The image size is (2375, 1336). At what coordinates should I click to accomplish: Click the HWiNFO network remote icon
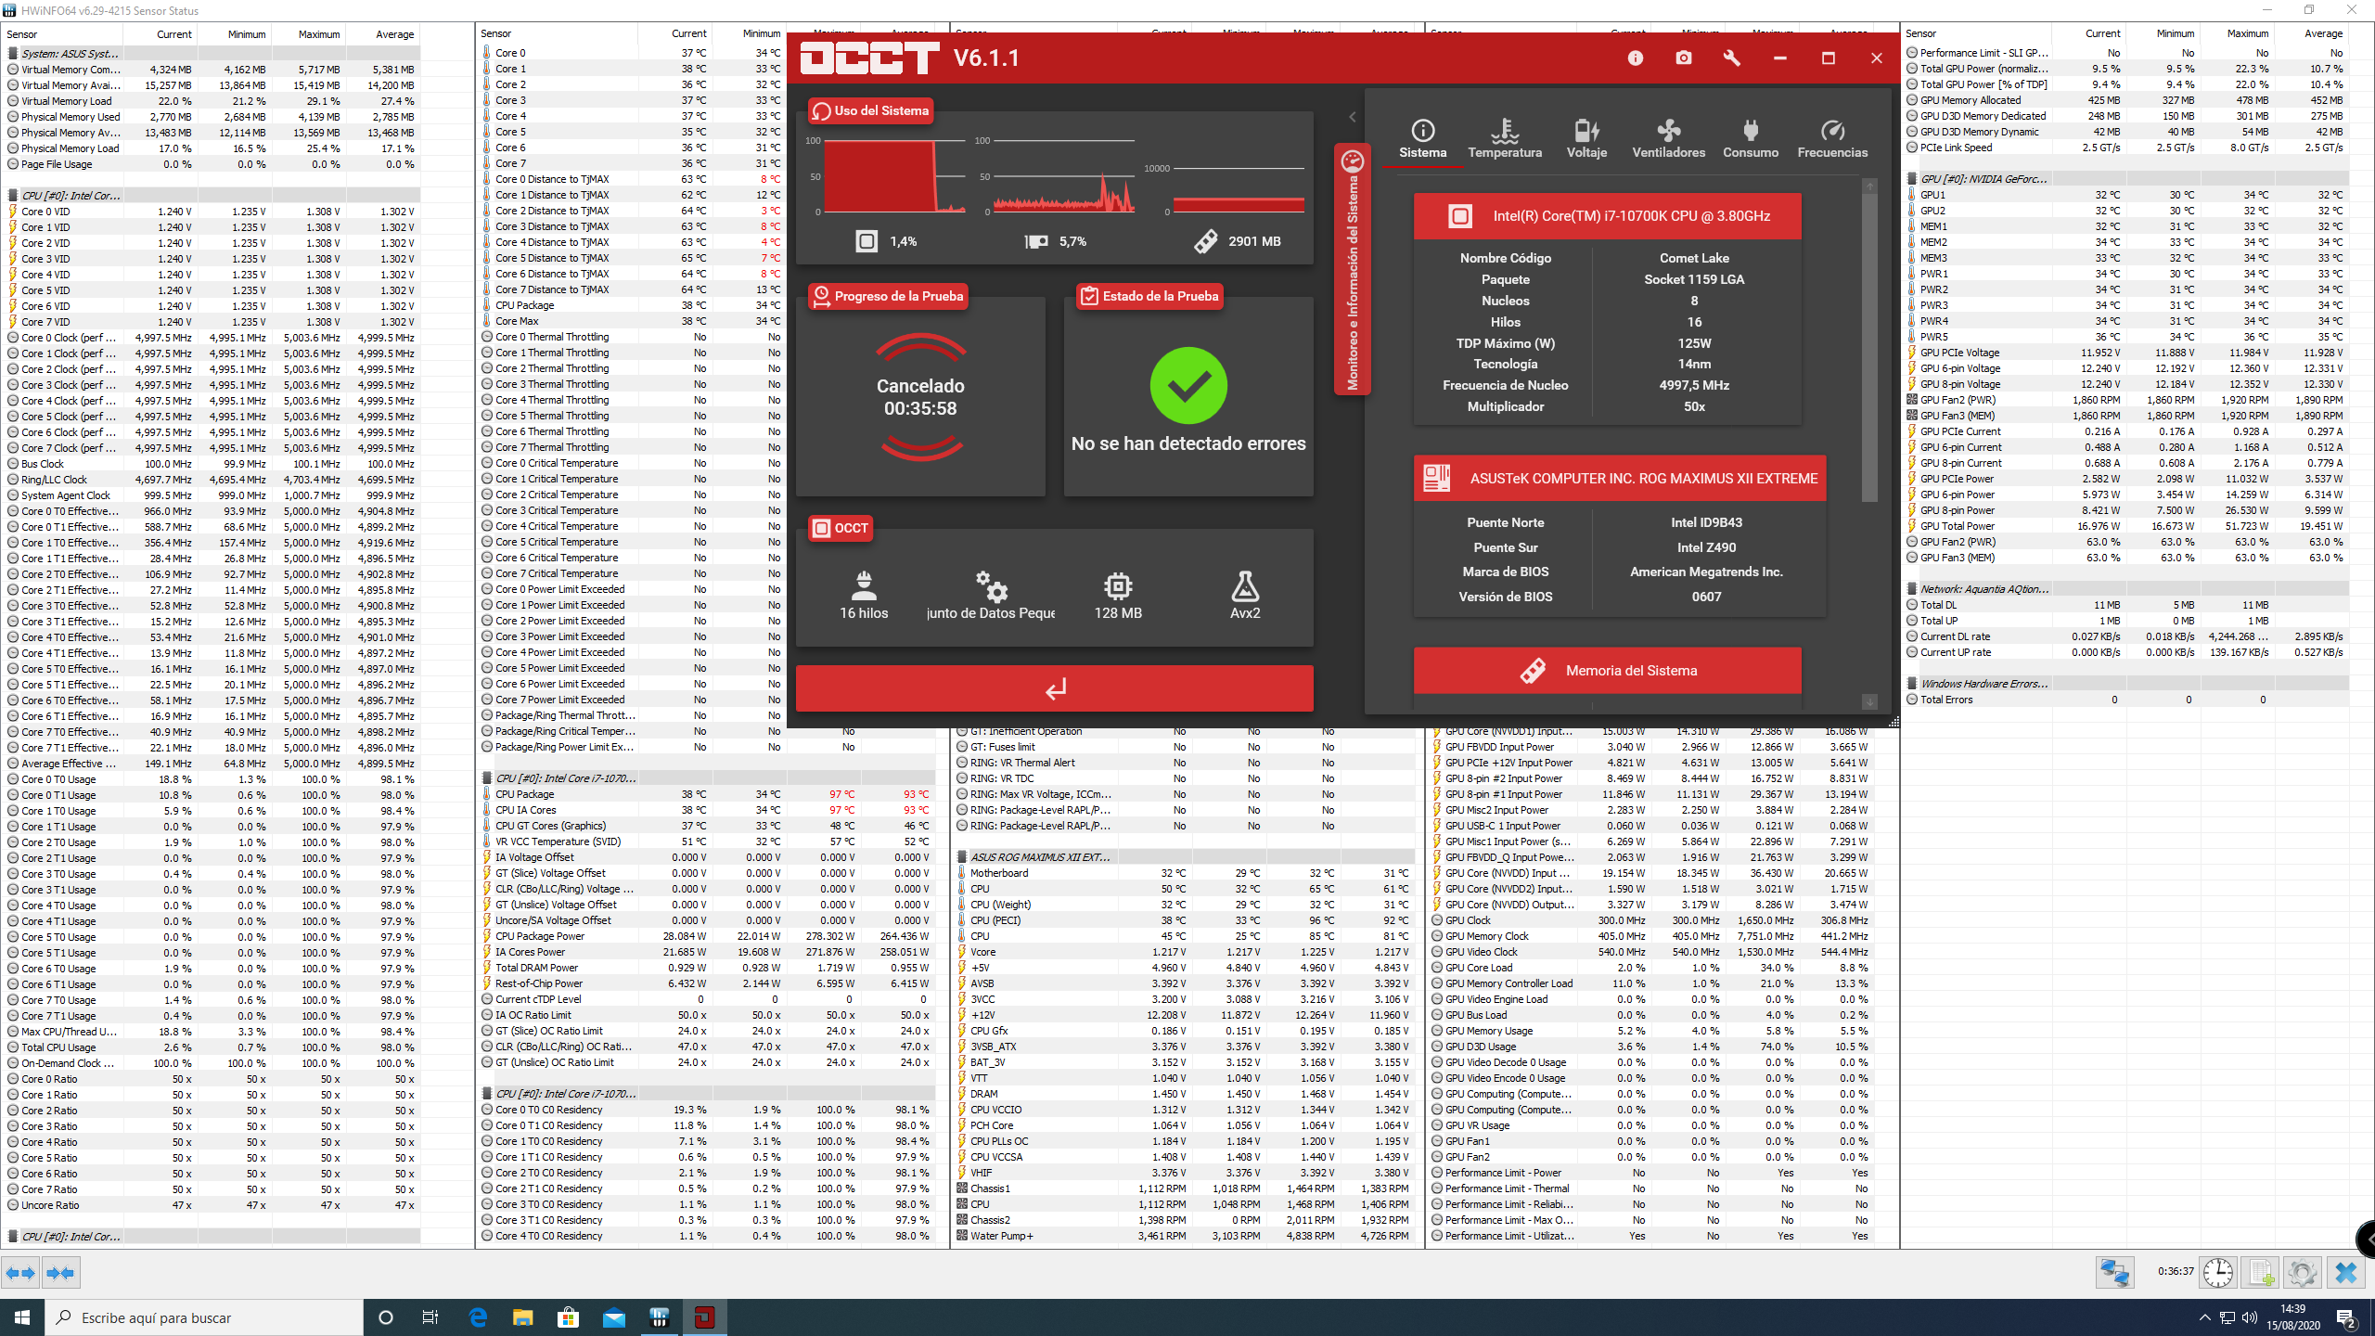[x=2115, y=1272]
